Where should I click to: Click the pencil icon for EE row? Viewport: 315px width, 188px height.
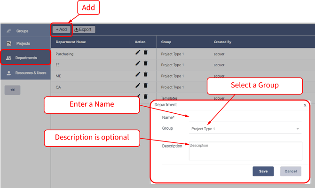click(x=138, y=63)
